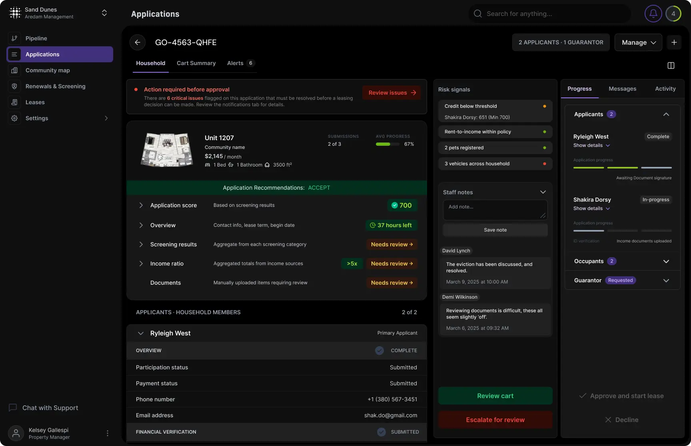Click the Save note button
Image resolution: width=691 pixels, height=446 pixels.
pos(495,230)
